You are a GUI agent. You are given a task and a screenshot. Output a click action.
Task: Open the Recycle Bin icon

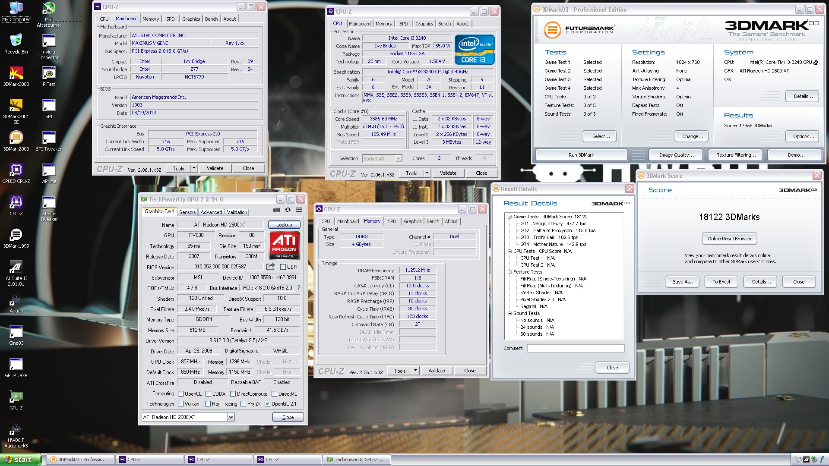coord(16,44)
